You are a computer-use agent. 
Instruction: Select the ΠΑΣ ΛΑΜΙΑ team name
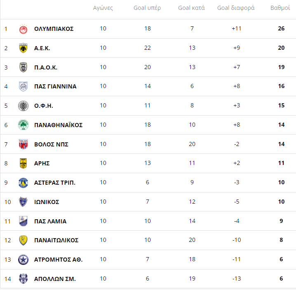click(x=50, y=221)
